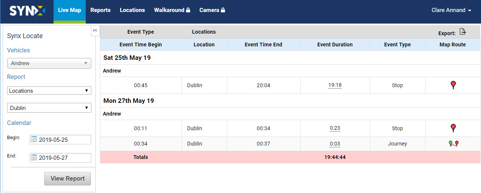
Task: Select the locked Walkaround menu item
Action: (172, 10)
